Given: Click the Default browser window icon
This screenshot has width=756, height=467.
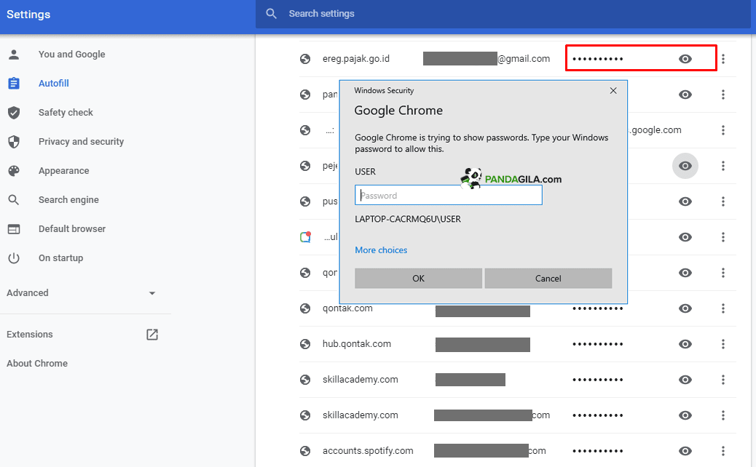Looking at the screenshot, I should [x=14, y=229].
